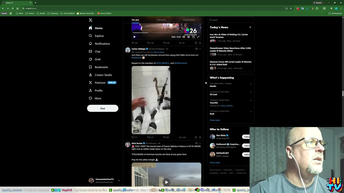The width and height of the screenshot is (344, 193).
Task: Open X logo home link in sidebar
Action: (91, 20)
